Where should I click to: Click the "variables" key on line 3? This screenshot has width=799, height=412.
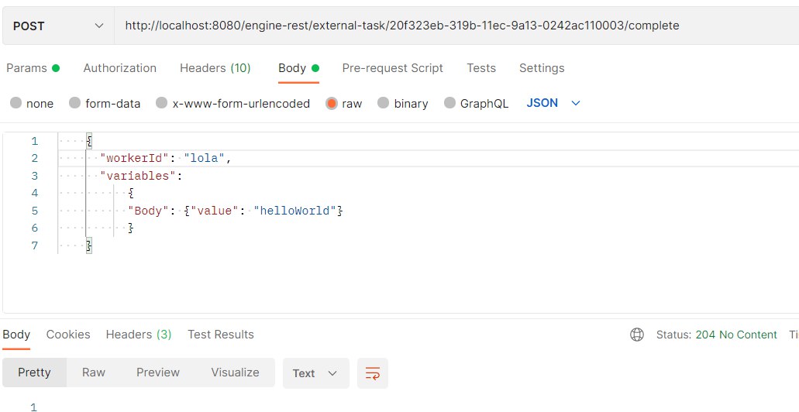pos(138,176)
